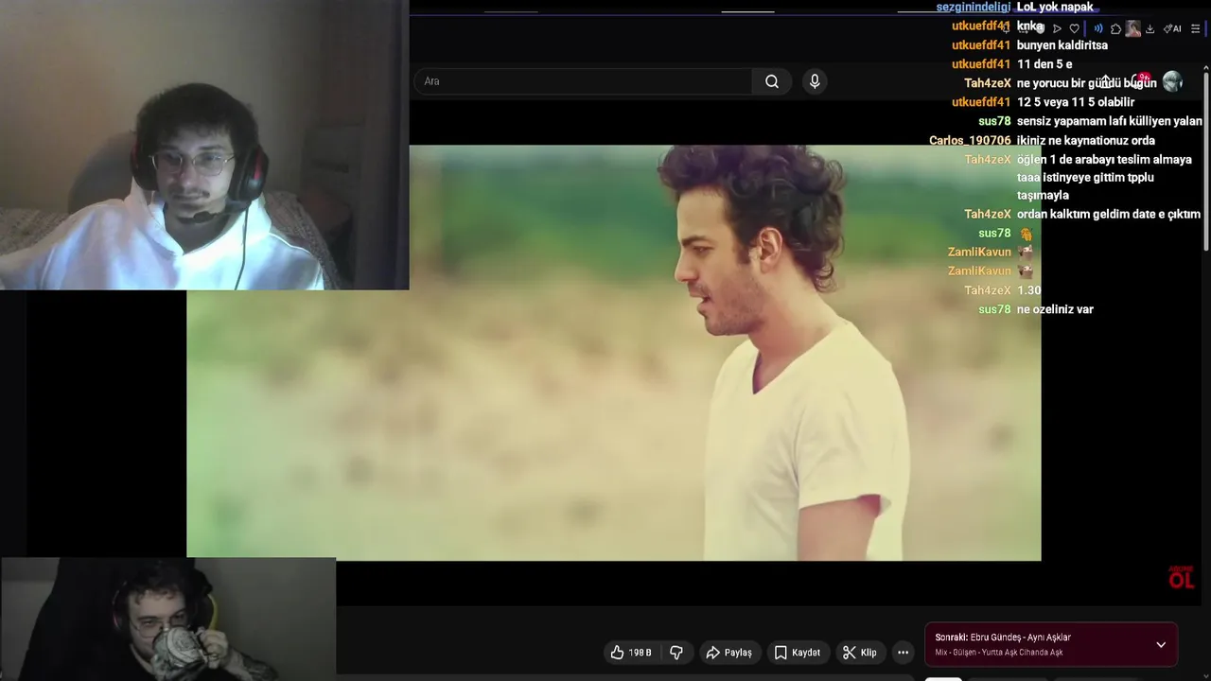Open the YouTube account avatar
This screenshot has height=681, width=1211.
1173,82
